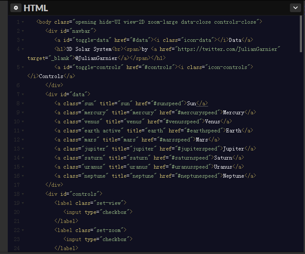Fold the set-zoom label at line 22
The width and height of the screenshot is (305, 254).
click(22, 230)
